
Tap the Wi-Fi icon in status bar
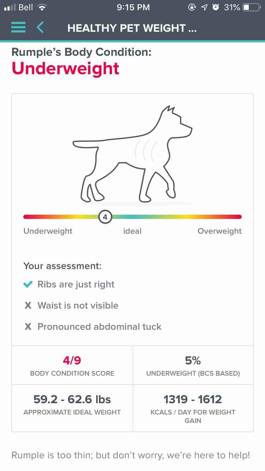(42, 7)
